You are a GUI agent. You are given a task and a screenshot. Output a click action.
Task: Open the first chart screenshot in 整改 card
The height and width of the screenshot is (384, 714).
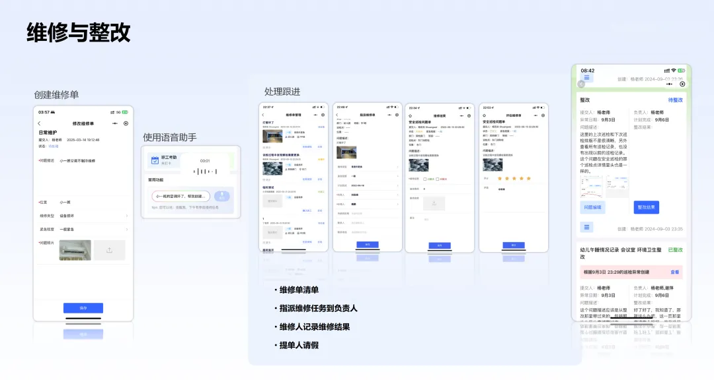click(x=591, y=186)
